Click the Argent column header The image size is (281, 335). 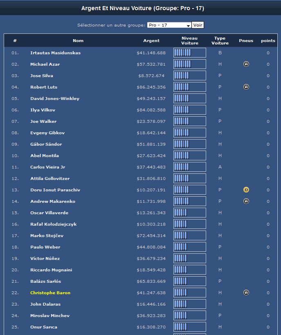[151, 40]
